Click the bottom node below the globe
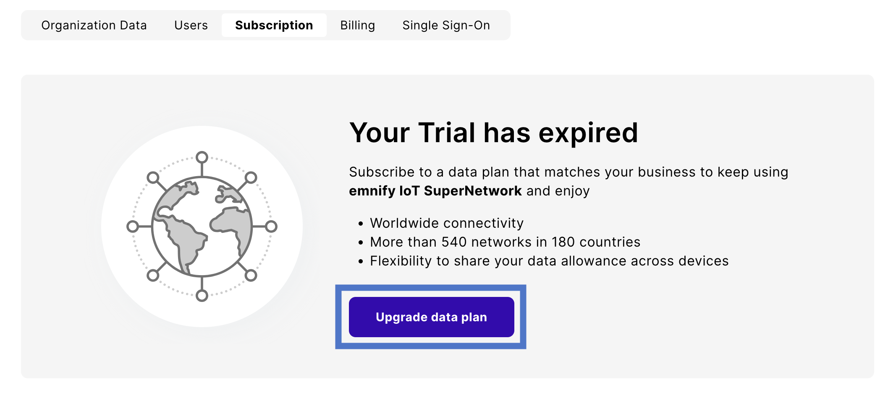The image size is (896, 398). [202, 296]
